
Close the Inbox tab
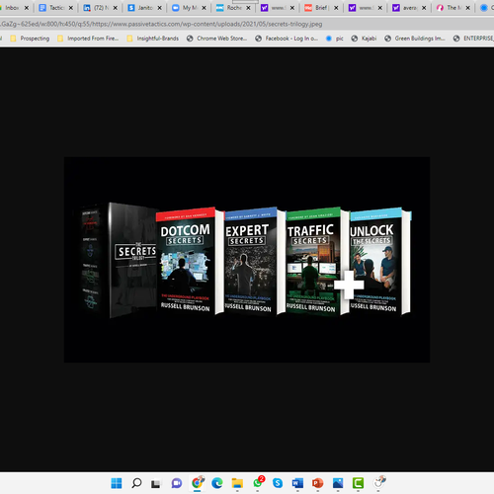27,8
